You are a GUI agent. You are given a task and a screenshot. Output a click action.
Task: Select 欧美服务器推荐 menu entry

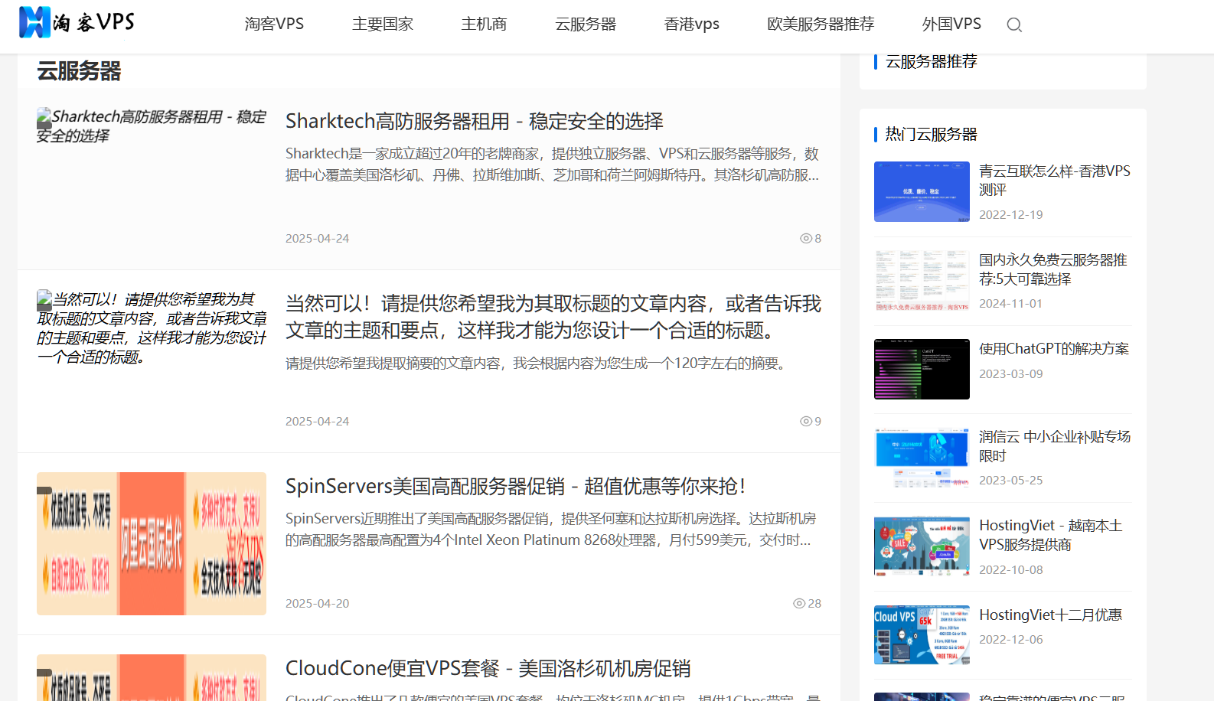pyautogui.click(x=821, y=24)
